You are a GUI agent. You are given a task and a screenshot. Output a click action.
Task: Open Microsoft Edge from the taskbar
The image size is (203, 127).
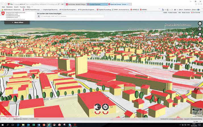pyautogui.click(x=18, y=125)
